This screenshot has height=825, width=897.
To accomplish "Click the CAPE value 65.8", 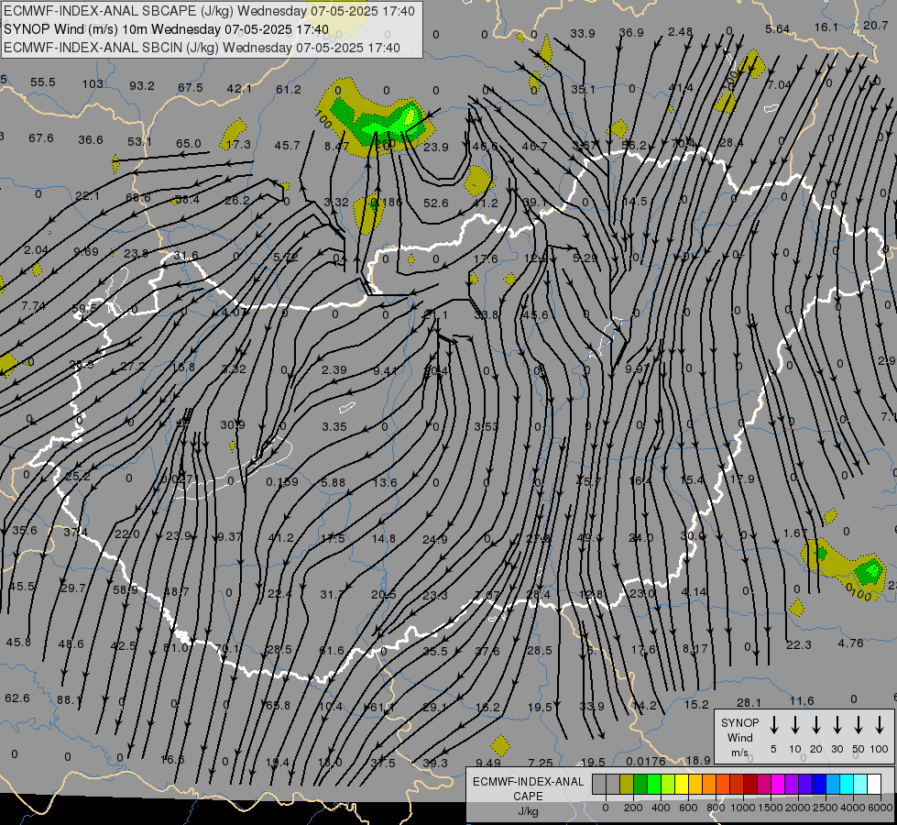I will [x=278, y=705].
